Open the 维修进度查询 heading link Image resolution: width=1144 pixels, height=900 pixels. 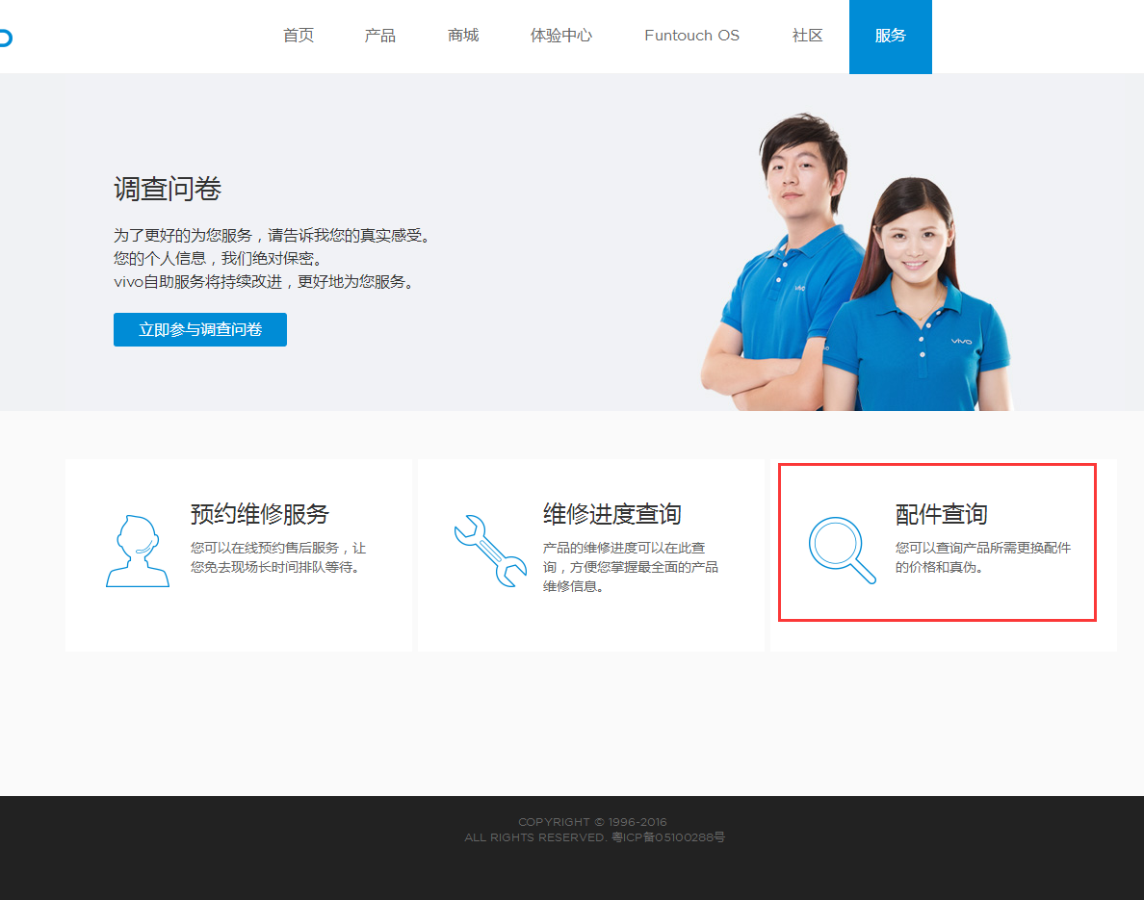point(612,513)
